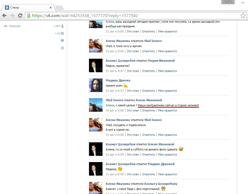Click the 31 авг в 0:59 timestamp under Динамо comment

(115, 154)
